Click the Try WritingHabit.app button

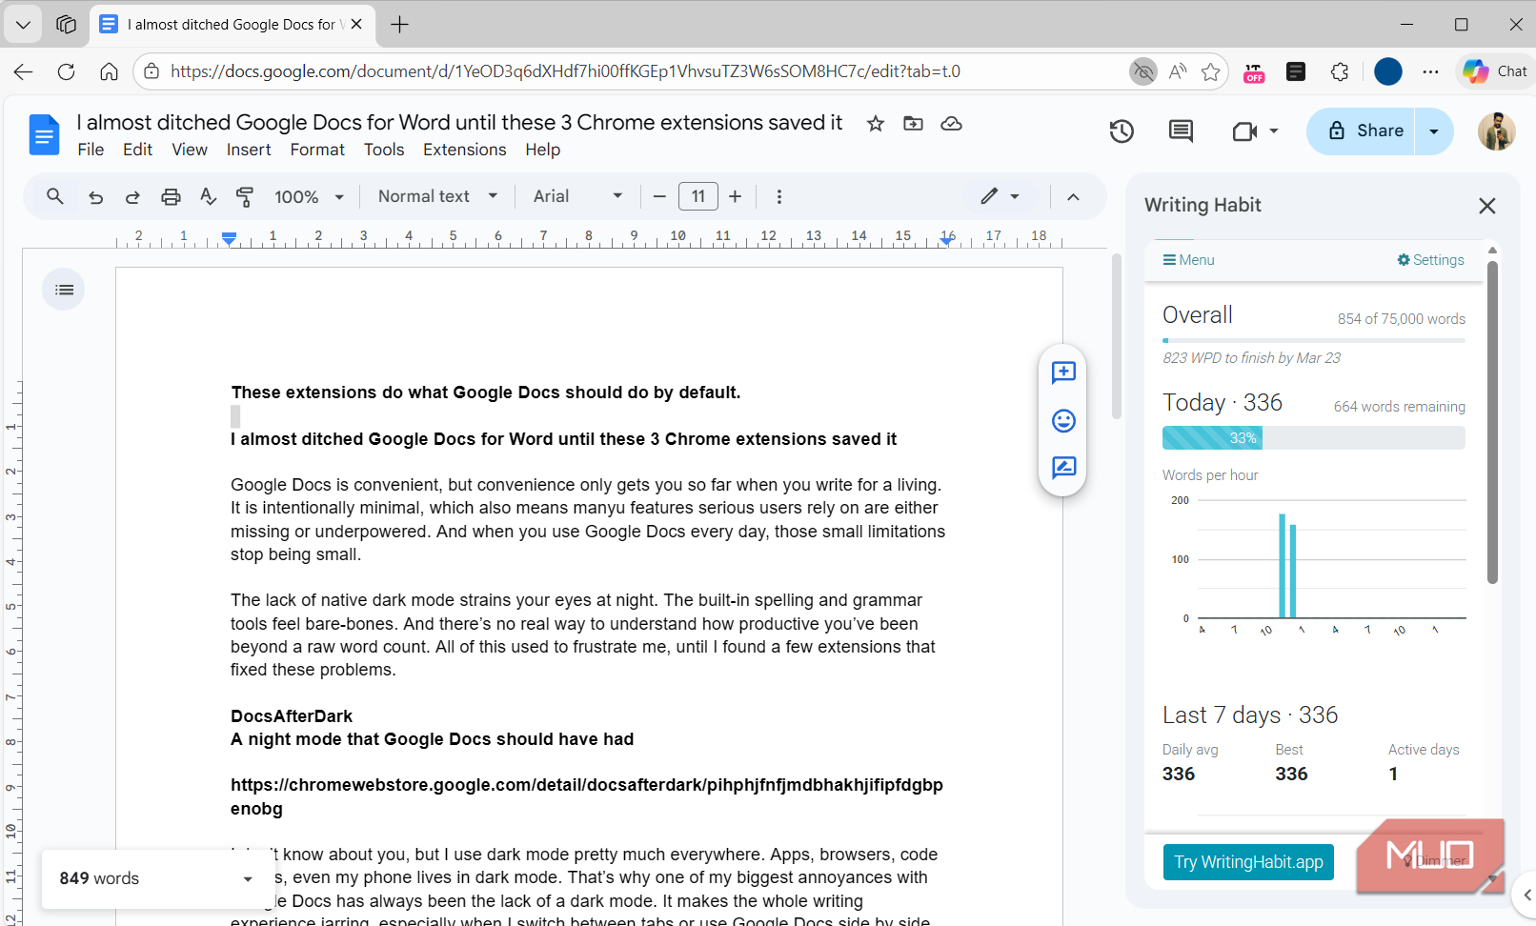[x=1248, y=862]
